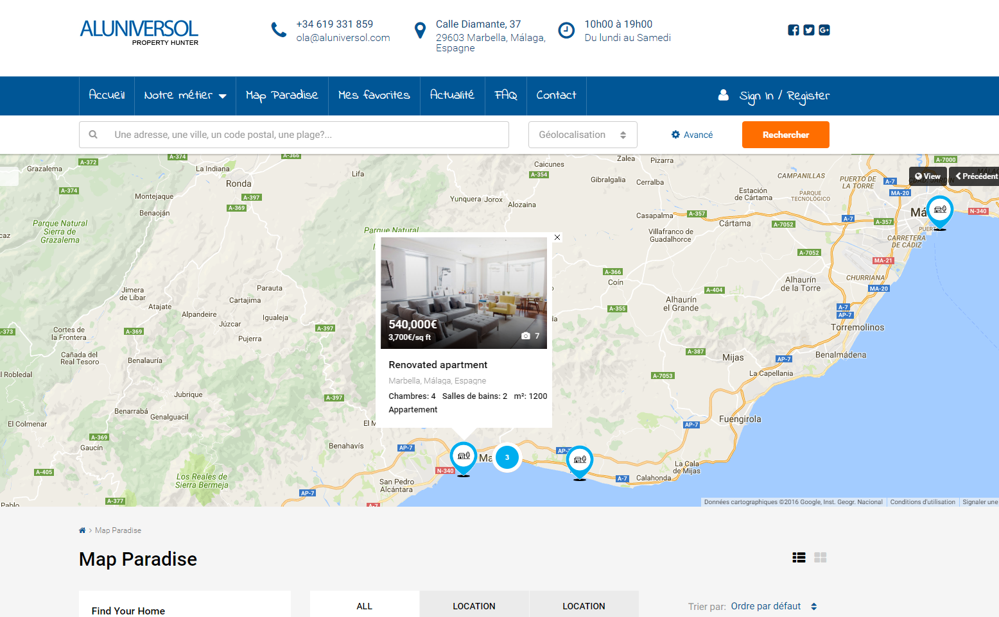999x617 pixels.
Task: Open the Renovated apartment title link
Action: point(438,365)
